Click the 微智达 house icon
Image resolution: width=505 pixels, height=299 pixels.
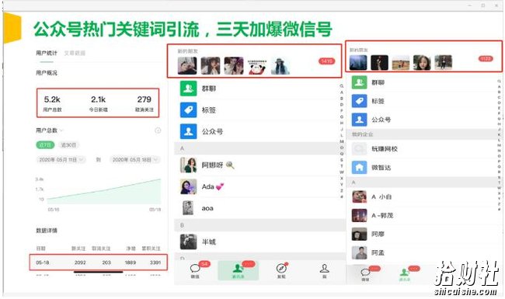(359, 168)
